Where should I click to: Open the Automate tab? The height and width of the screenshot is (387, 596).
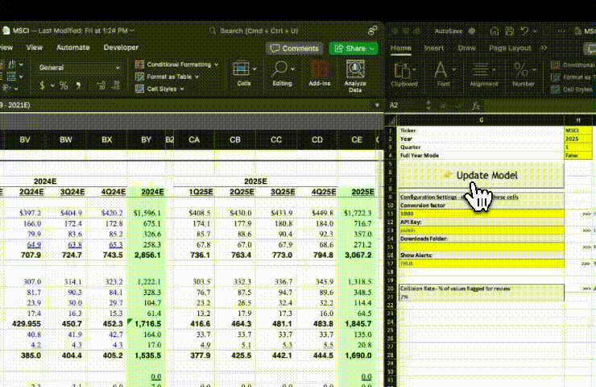point(73,48)
